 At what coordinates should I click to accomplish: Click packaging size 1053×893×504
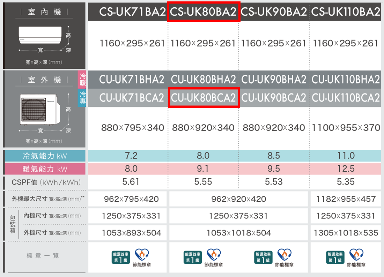pos(132,233)
